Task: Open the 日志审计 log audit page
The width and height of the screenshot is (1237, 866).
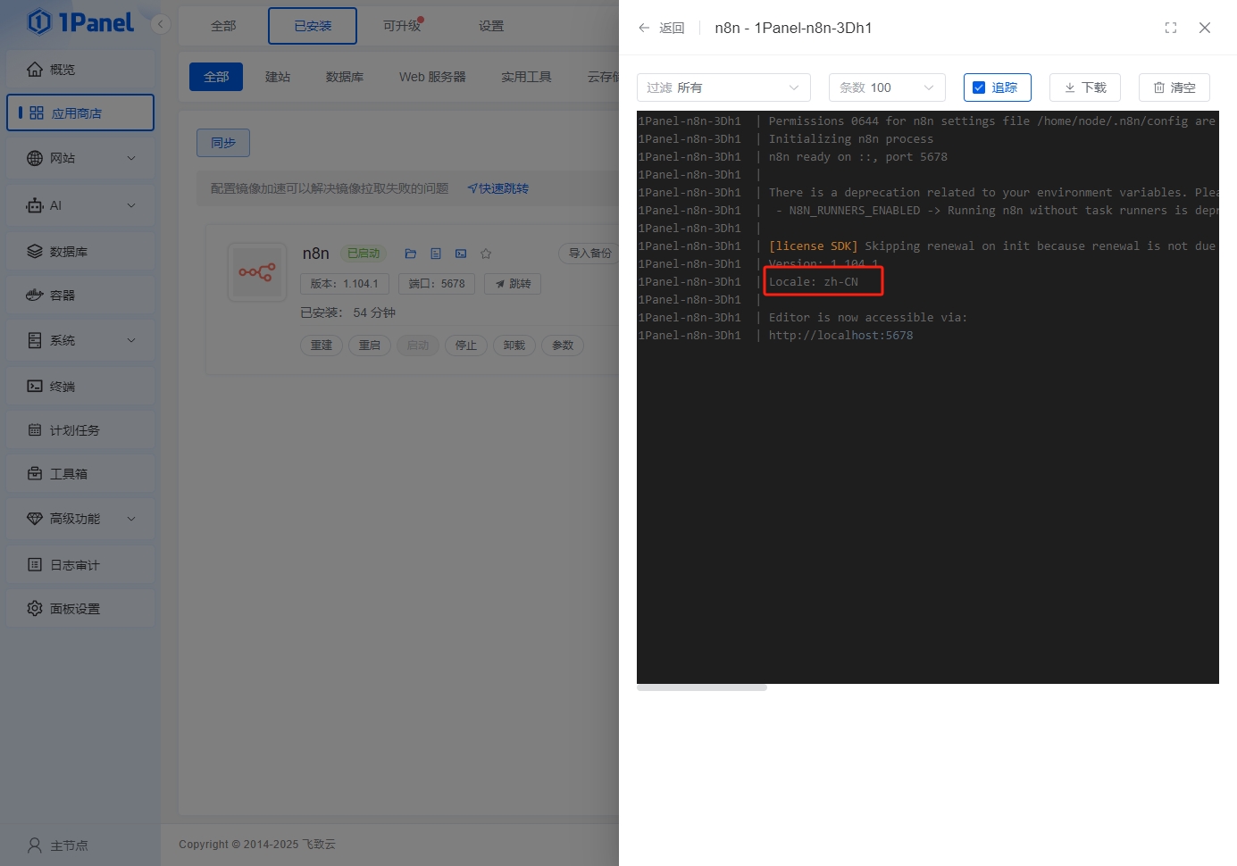Action: point(80,565)
